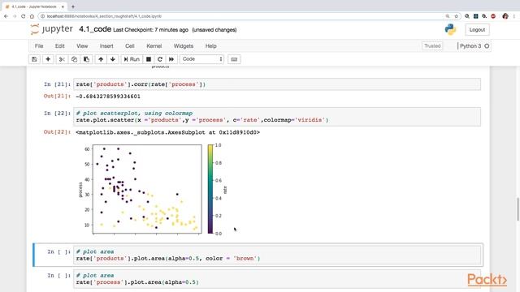This screenshot has height=292, width=520.
Task: Open the View menu
Action: click(x=82, y=46)
